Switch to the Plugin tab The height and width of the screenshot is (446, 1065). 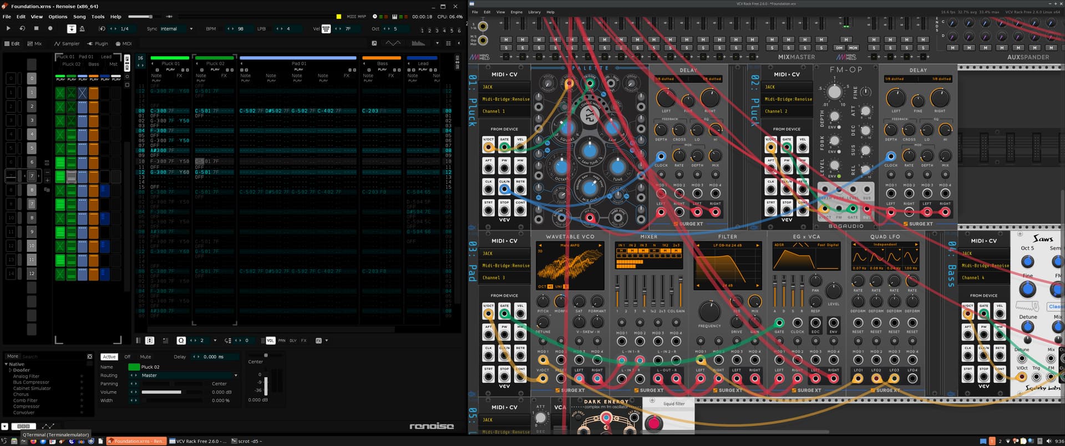tap(98, 43)
